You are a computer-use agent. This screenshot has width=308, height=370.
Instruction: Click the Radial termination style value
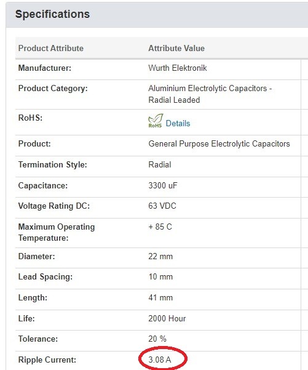click(160, 164)
